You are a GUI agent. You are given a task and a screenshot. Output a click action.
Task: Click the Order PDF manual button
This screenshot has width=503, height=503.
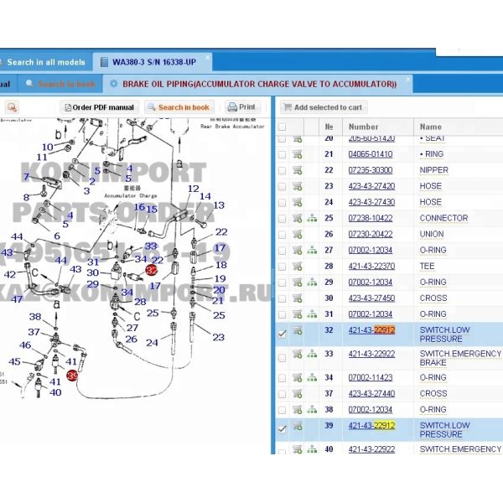point(98,107)
